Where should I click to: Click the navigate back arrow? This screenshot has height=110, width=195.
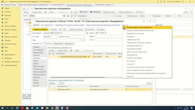pos(24,9)
